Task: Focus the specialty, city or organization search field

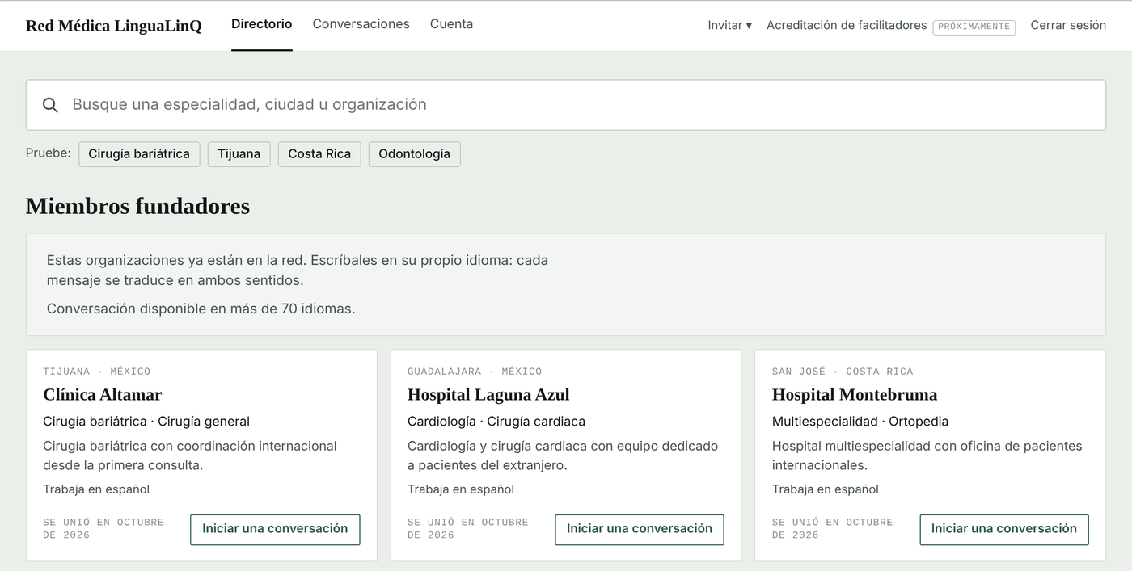Action: coord(566,105)
